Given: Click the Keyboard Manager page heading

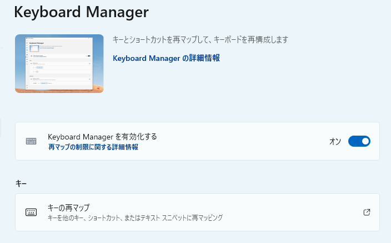Looking at the screenshot, I should (x=81, y=11).
